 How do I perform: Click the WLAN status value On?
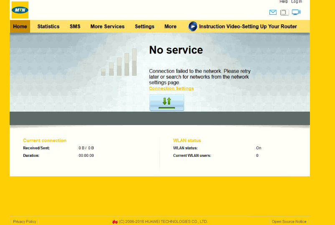[x=259, y=148]
